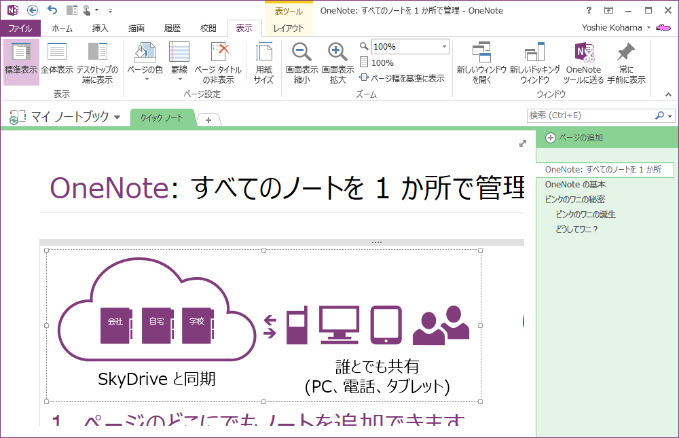The image size is (679, 438).
Task: Open 用紙サイズ paper size pane
Action: click(263, 62)
